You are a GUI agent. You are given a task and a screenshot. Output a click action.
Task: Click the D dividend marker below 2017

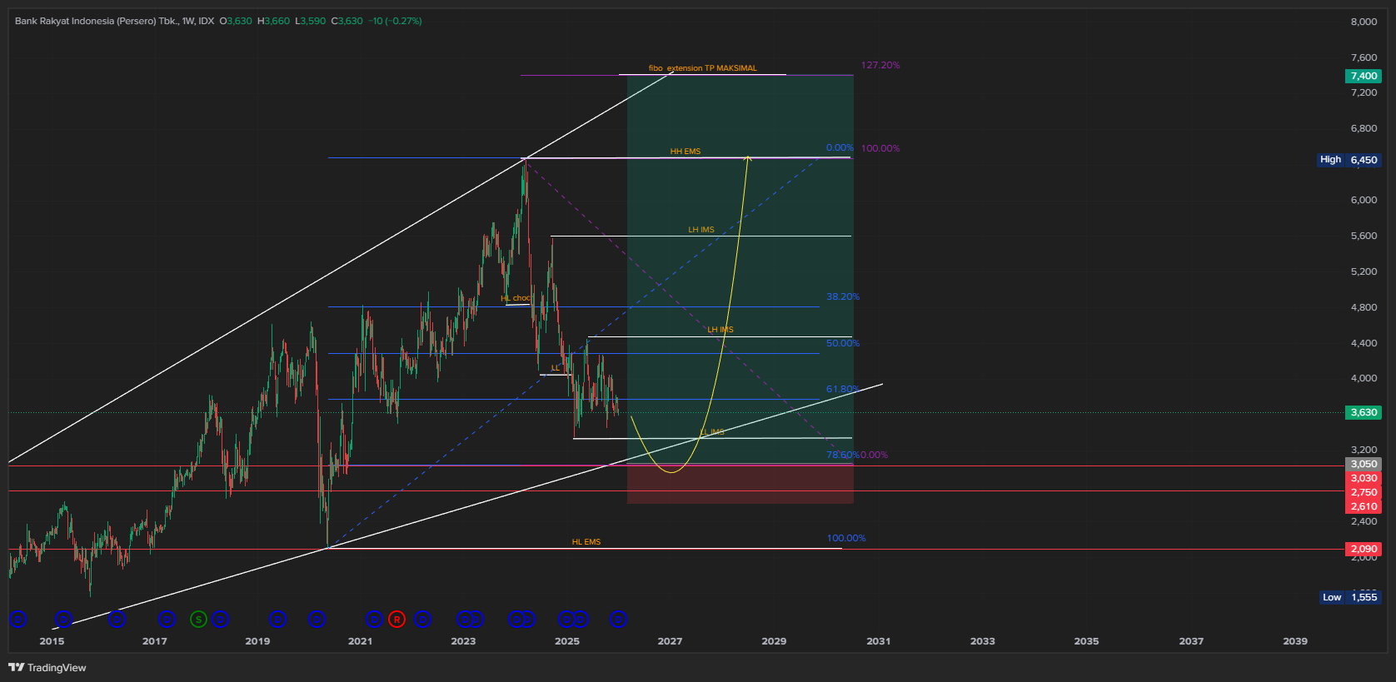167,619
